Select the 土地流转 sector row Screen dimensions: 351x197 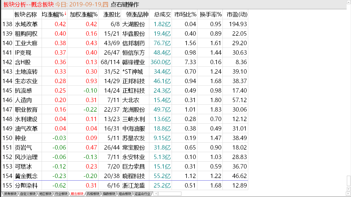tap(125, 72)
